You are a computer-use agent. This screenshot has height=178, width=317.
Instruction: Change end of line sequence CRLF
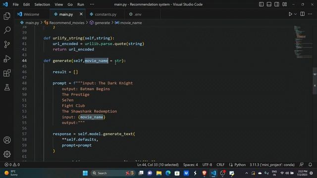(220, 165)
